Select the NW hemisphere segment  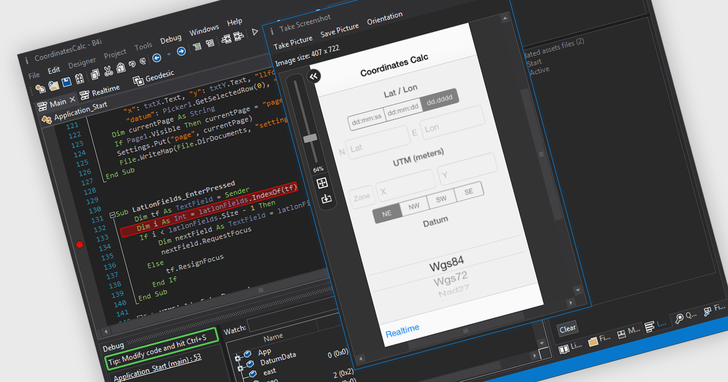tap(414, 206)
